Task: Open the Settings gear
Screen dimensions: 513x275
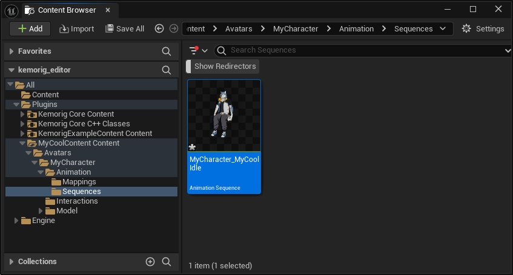Action: 482,28
